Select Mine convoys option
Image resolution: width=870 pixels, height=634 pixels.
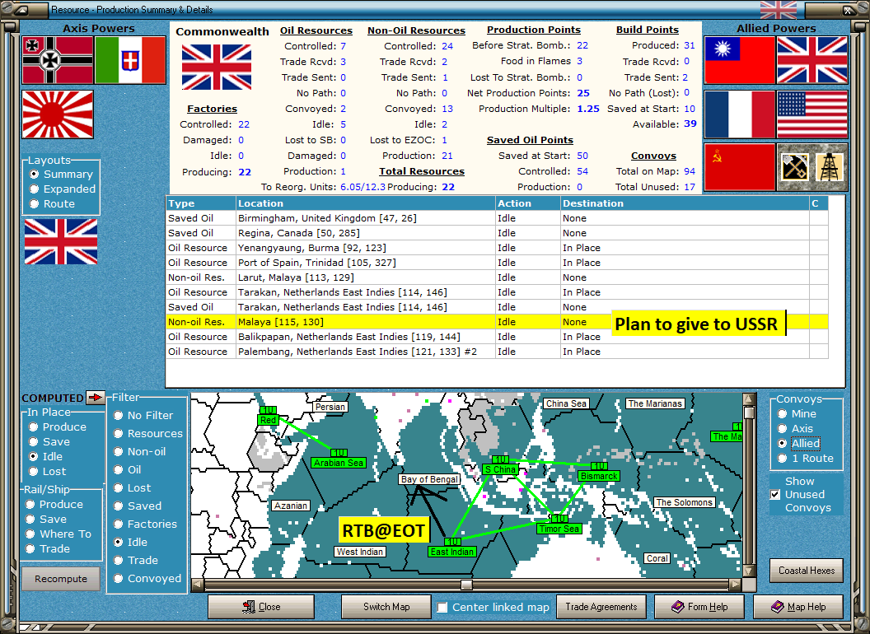[x=797, y=414]
